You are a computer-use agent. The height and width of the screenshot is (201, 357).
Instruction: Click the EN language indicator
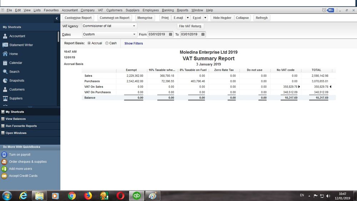302,195
